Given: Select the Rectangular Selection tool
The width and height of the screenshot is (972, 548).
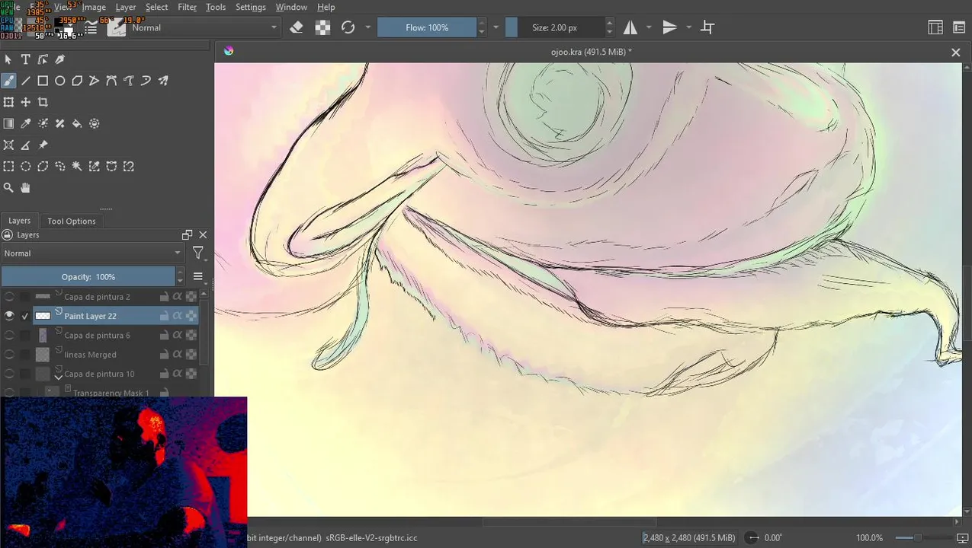Looking at the screenshot, I should click(x=8, y=166).
